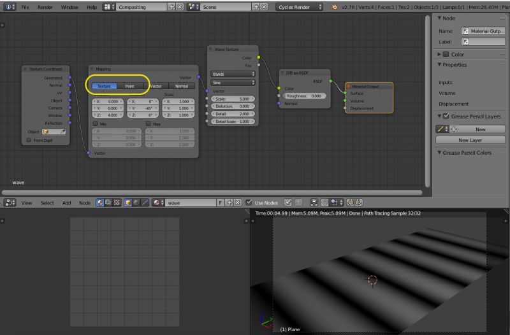The image size is (510, 335).
Task: Unlink wave material with X button
Action: point(238,203)
